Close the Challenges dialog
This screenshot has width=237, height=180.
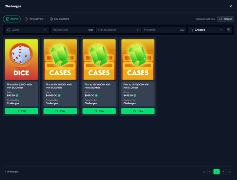click(231, 6)
